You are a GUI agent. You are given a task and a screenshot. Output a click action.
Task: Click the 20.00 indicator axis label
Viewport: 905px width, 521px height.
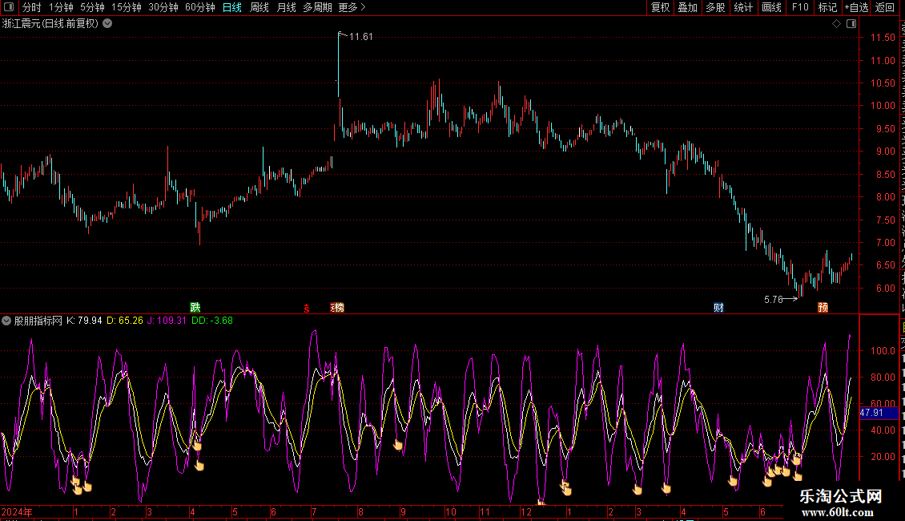pos(883,456)
